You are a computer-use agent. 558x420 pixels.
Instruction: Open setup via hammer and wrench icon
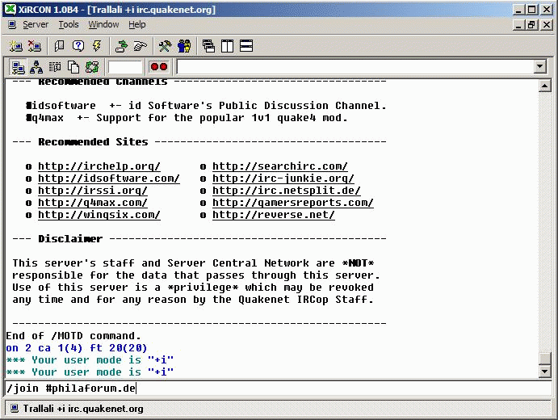[166, 46]
